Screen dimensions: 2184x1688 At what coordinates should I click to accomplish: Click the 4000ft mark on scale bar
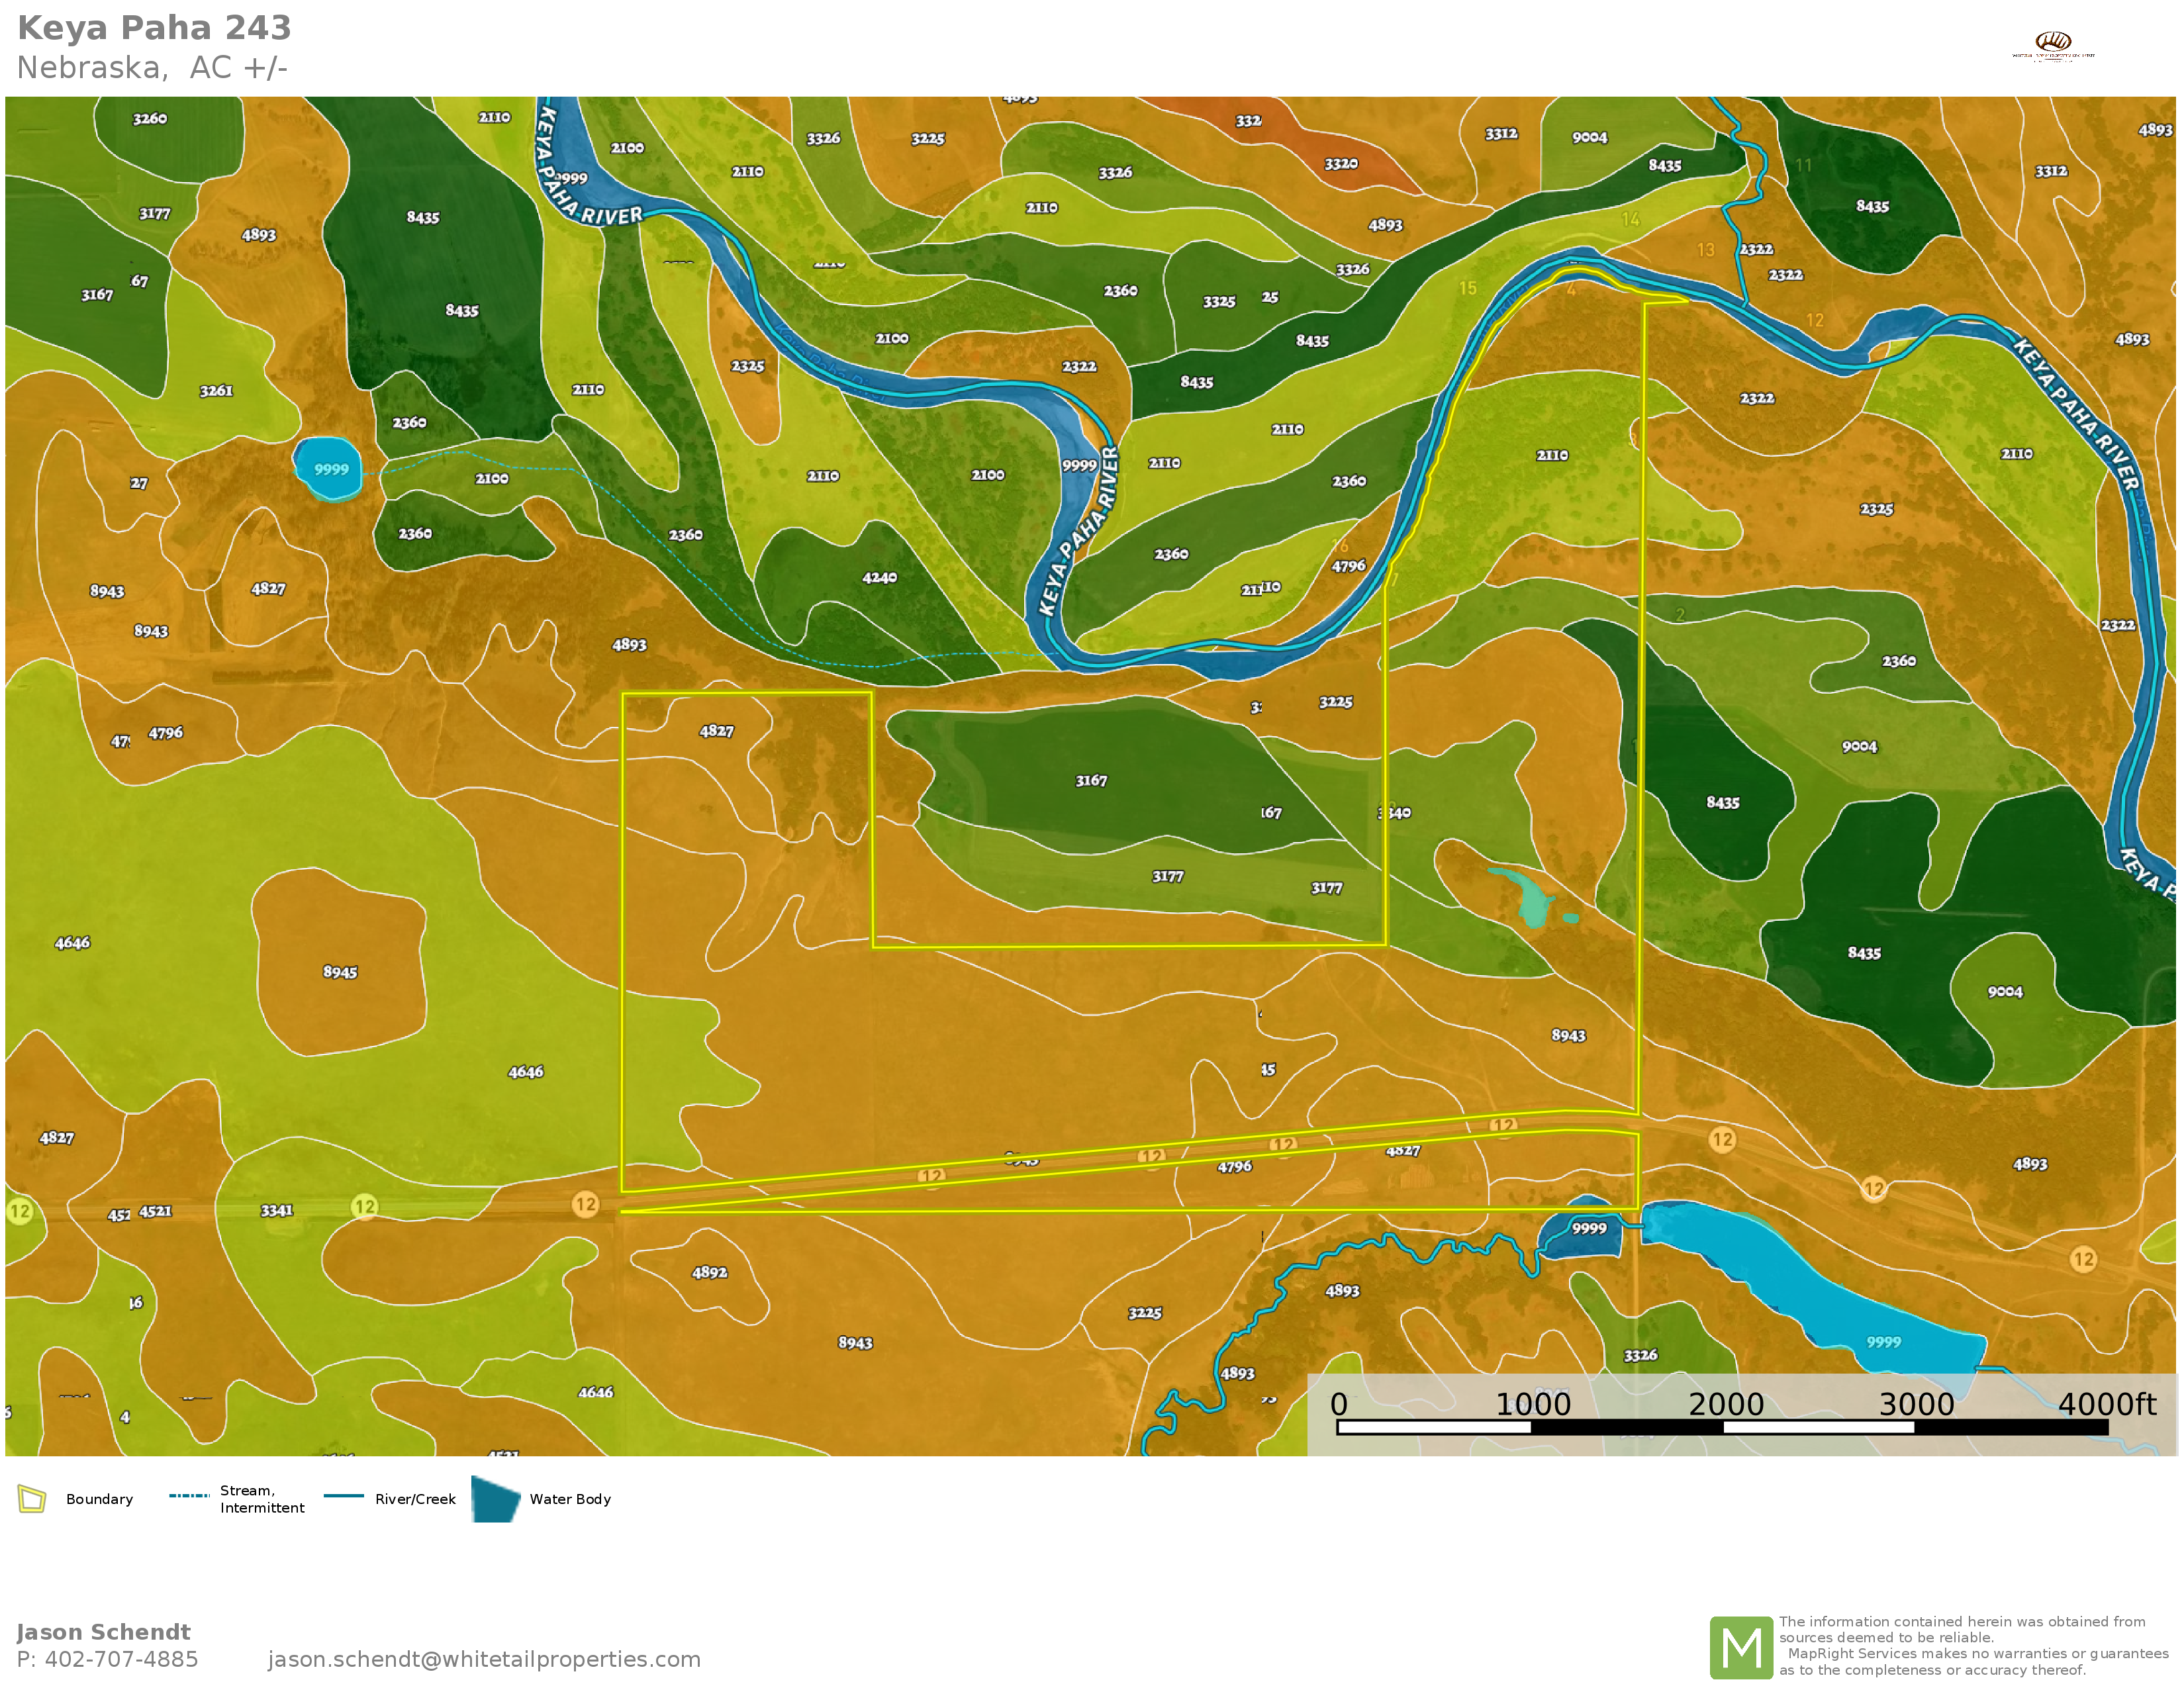point(2106,1405)
